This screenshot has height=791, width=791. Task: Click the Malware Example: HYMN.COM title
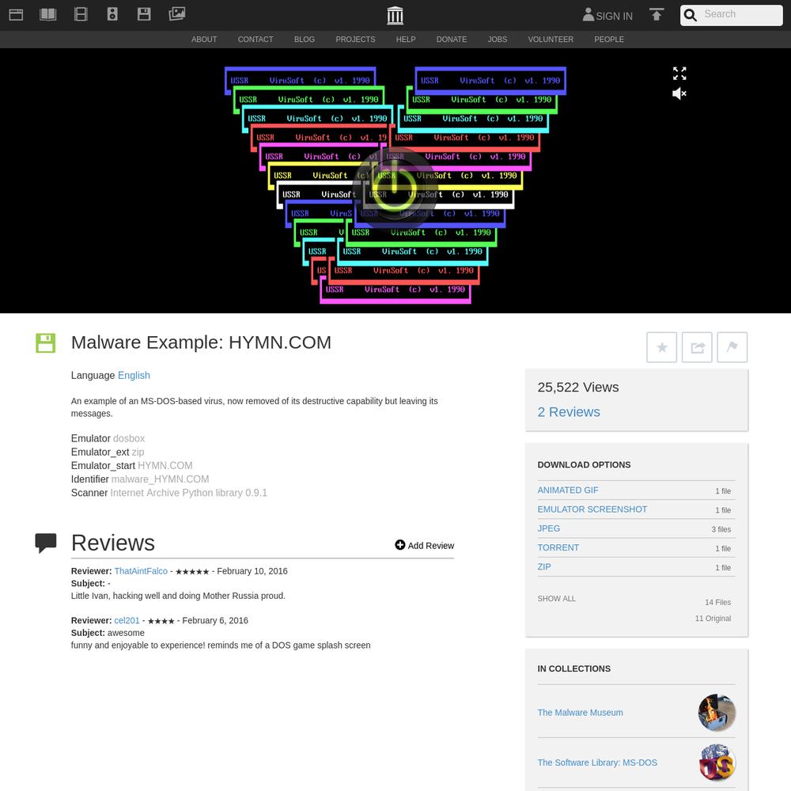click(201, 343)
